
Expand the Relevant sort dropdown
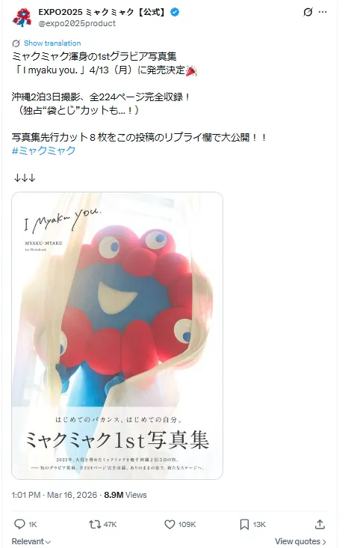click(31, 541)
